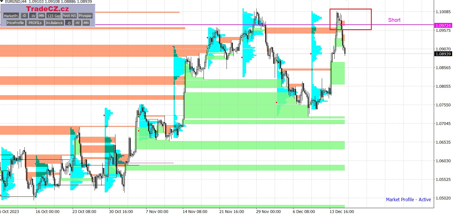Screen dimensions: 453x215
Task: Open the chart menu triangle beside EURUSD,H4
Action: tap(2, 2)
